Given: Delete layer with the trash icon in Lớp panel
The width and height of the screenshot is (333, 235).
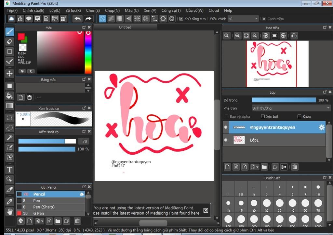Looking at the screenshot, I should tap(295, 167).
